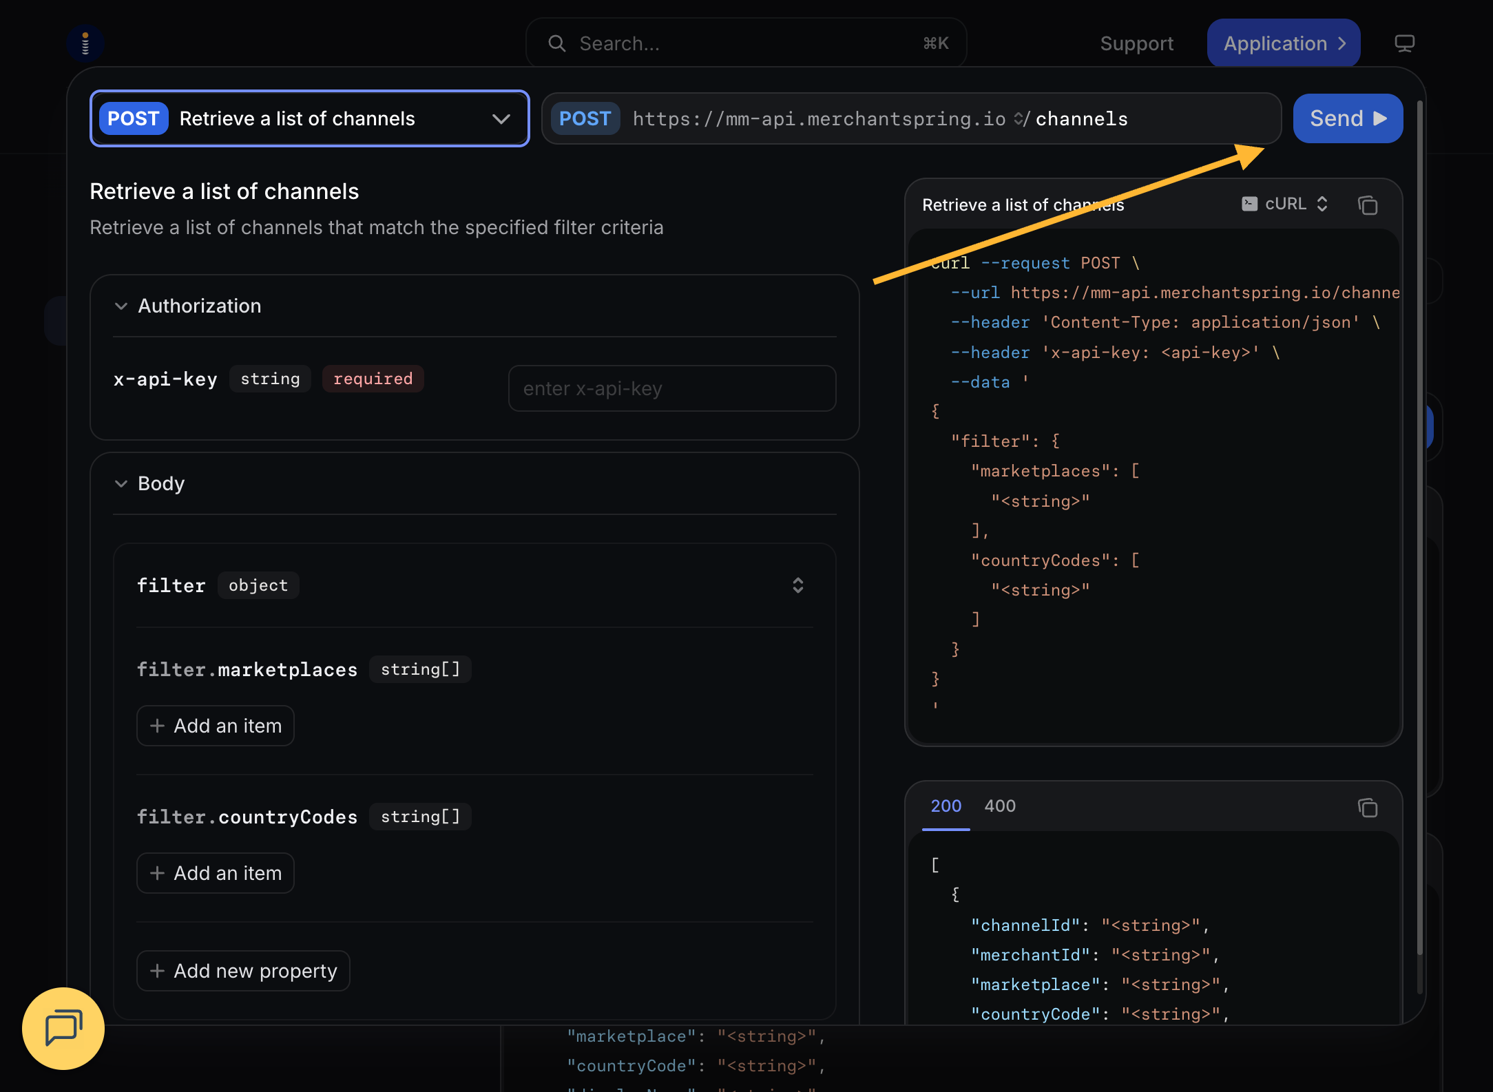Toggle the display theme monitor icon

click(1404, 43)
